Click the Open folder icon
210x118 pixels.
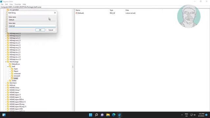(x=12, y=69)
